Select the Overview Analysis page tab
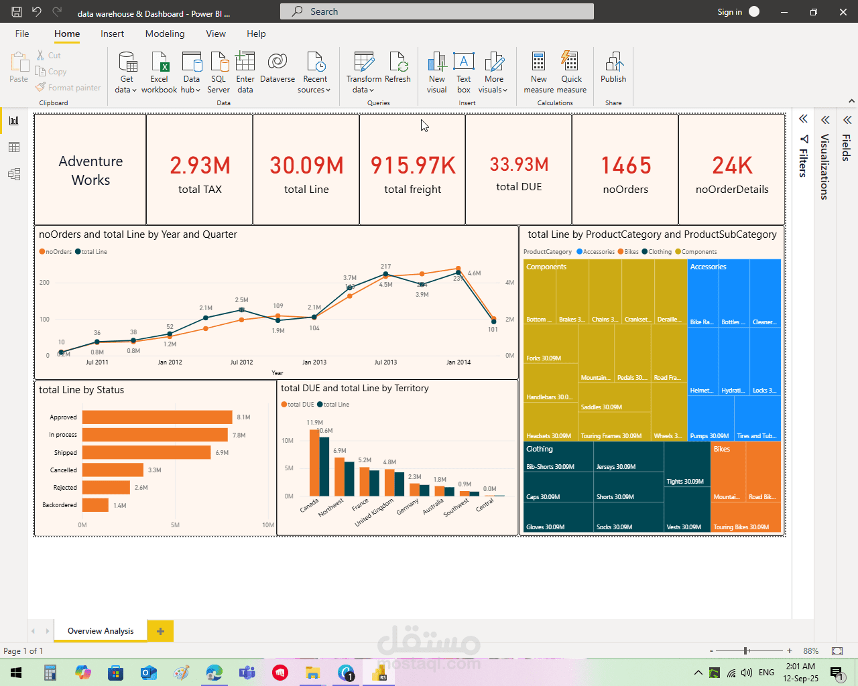The height and width of the screenshot is (686, 858). pyautogui.click(x=101, y=631)
